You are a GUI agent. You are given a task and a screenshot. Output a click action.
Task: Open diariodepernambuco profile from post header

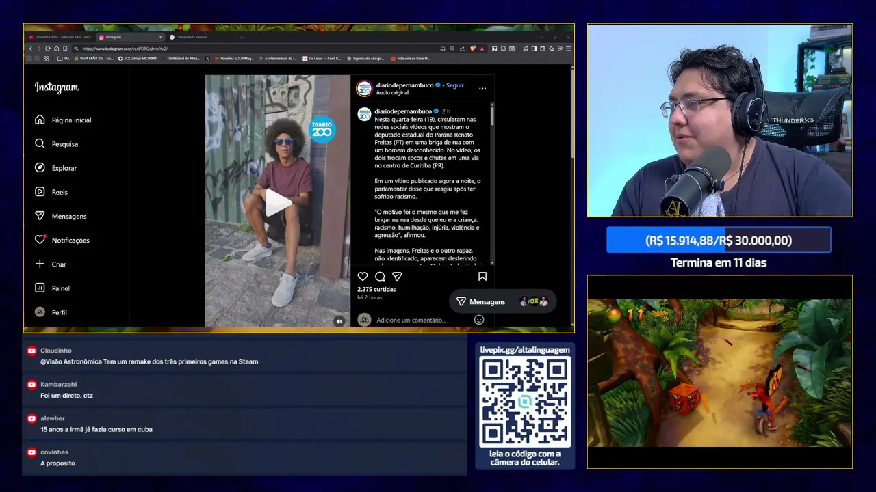(x=404, y=85)
